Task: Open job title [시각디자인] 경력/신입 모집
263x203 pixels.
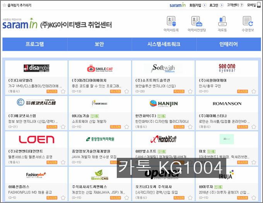Action: tap(157, 193)
